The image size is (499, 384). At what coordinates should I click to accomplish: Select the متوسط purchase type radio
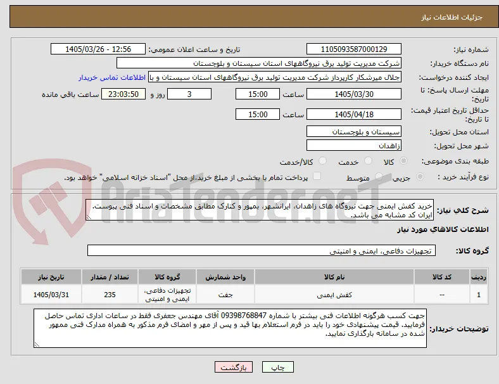pos(379,176)
